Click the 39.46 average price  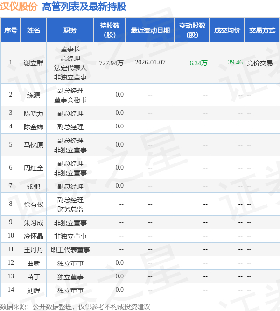[x=235, y=62]
